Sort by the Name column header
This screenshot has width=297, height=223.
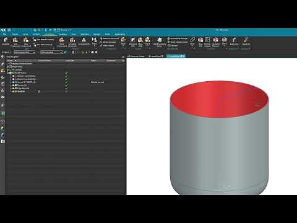[x=10, y=61]
